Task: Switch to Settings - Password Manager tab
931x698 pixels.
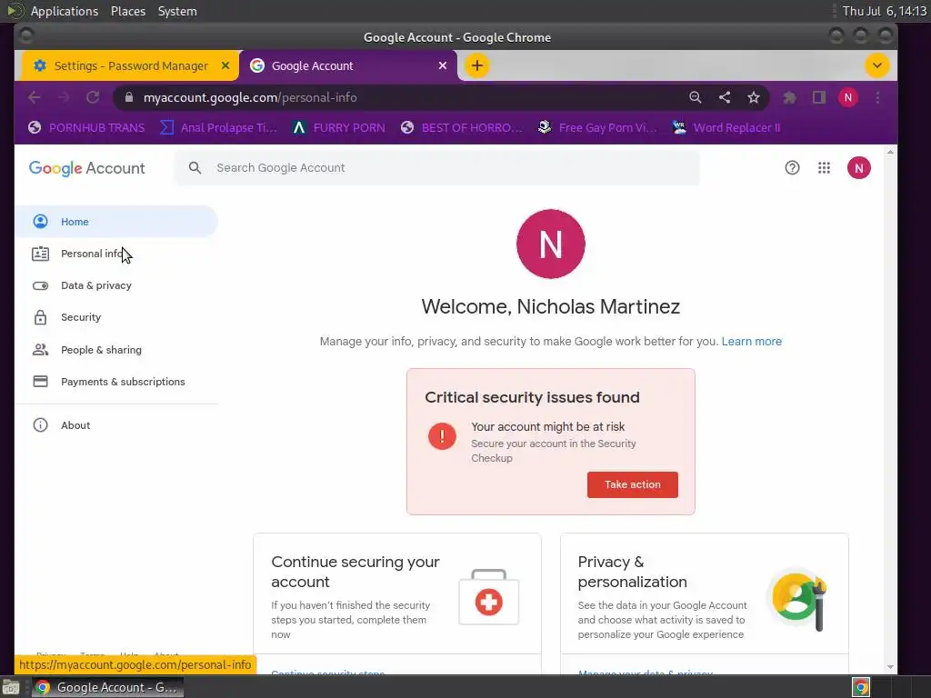Action: [x=131, y=65]
